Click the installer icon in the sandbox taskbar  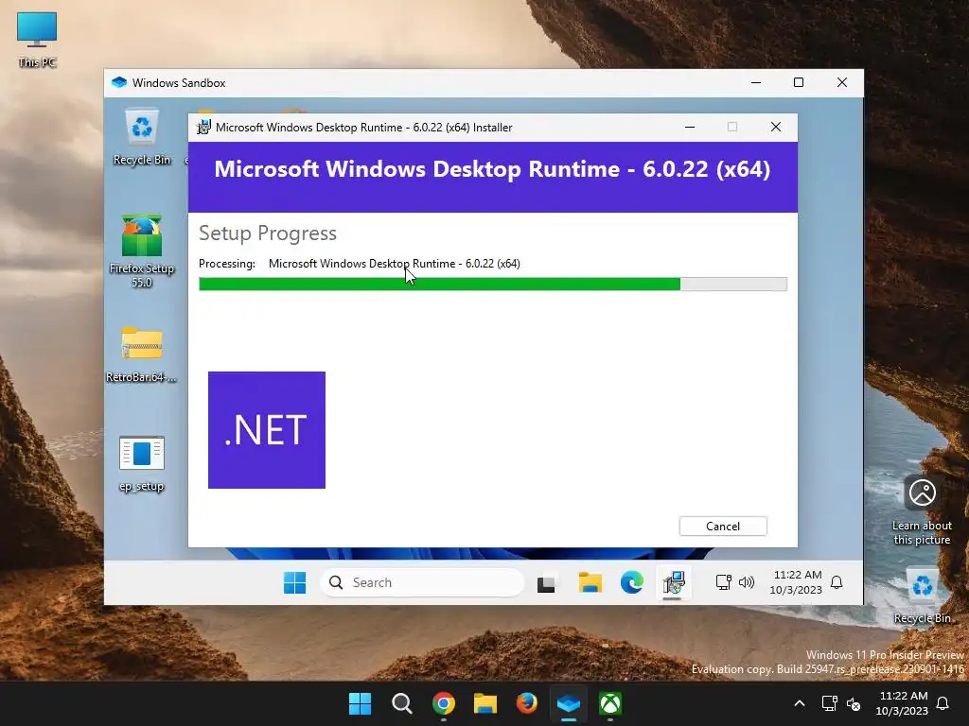pyautogui.click(x=673, y=582)
